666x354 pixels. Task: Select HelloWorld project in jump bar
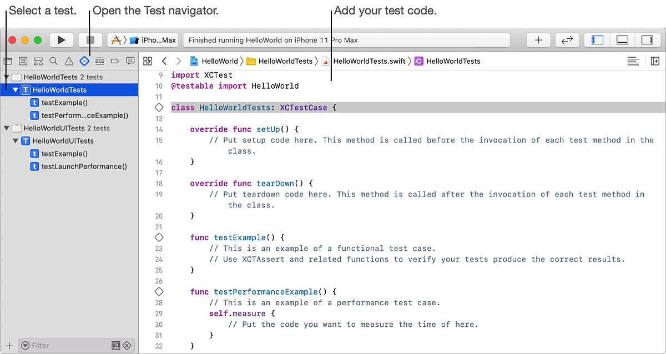click(214, 61)
